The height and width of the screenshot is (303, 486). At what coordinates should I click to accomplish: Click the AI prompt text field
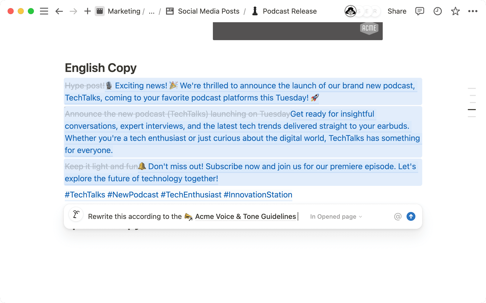point(135,216)
